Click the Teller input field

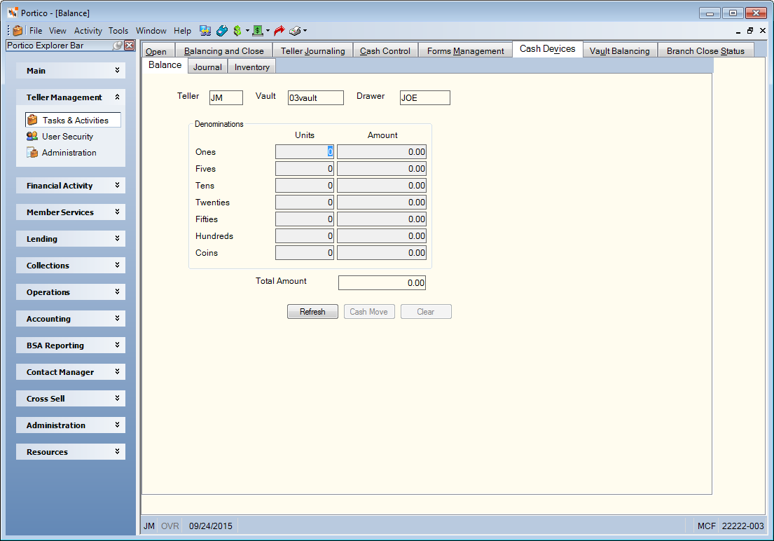226,98
